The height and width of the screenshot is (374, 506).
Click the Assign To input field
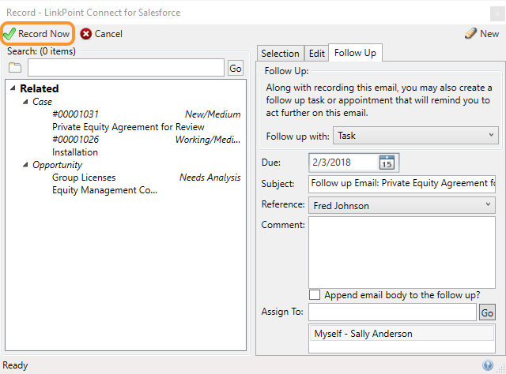coord(392,312)
